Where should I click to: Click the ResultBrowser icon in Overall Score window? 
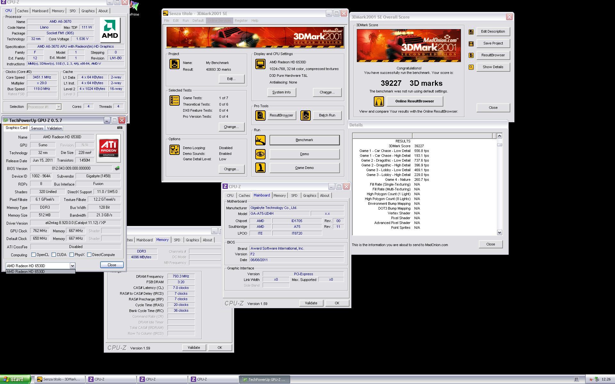tap(471, 55)
